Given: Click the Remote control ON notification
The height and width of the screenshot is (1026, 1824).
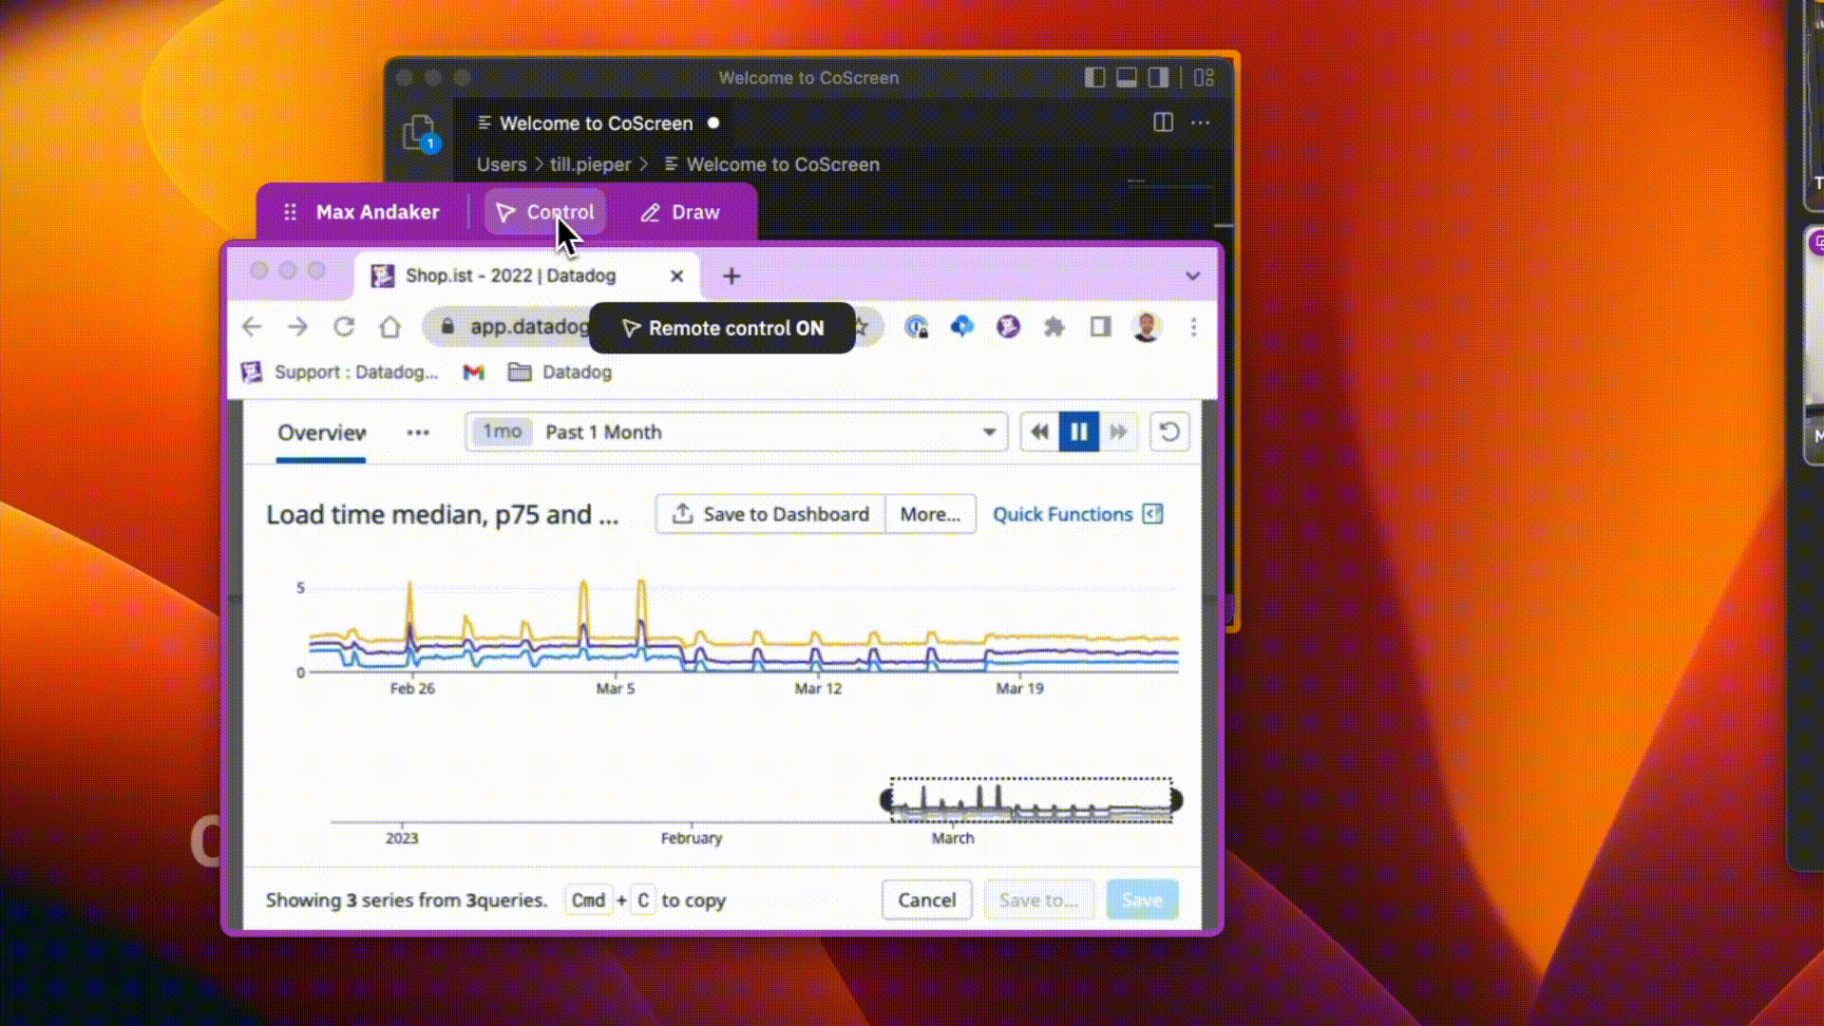Looking at the screenshot, I should (x=722, y=329).
